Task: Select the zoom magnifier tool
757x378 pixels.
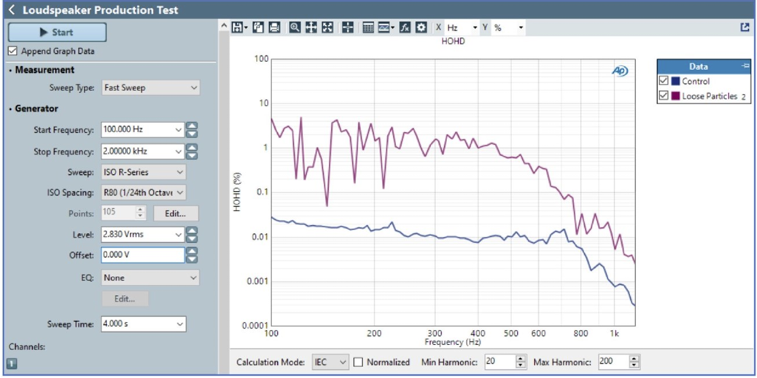Action: coord(295,28)
